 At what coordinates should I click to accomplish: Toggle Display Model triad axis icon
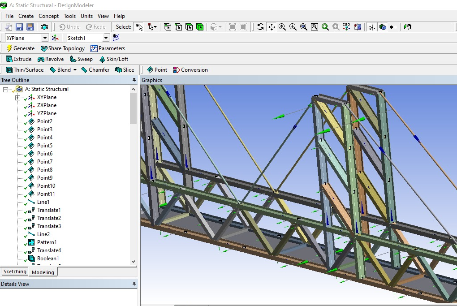372,27
